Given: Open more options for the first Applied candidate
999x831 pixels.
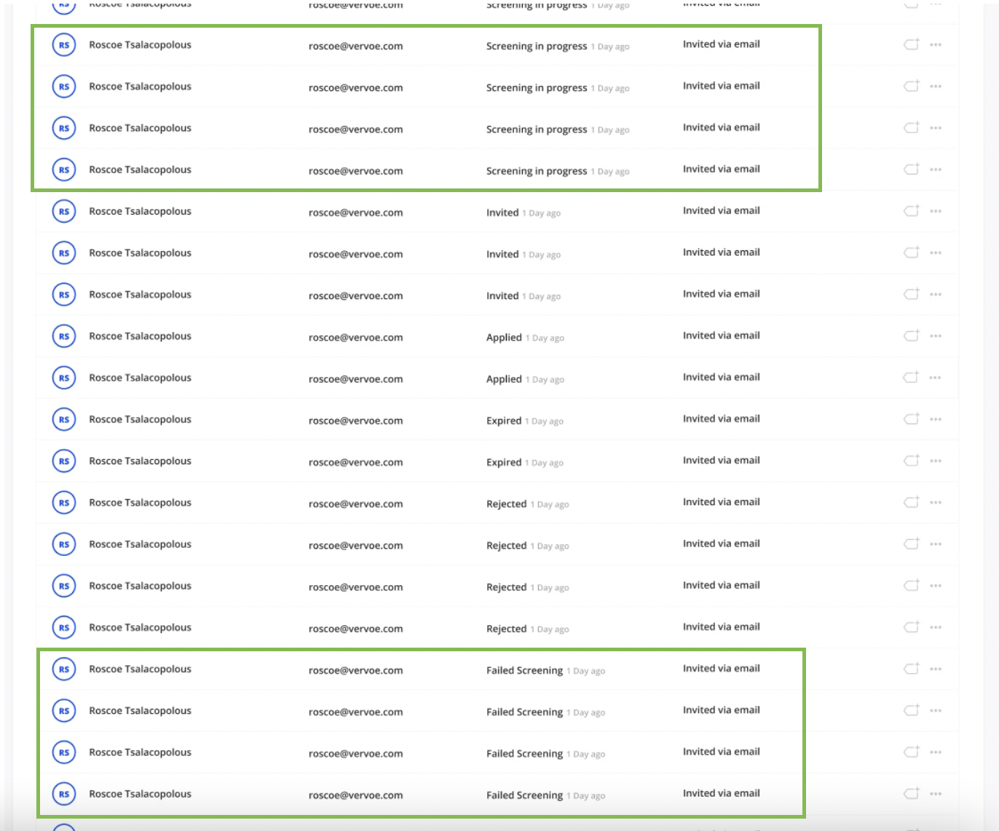Looking at the screenshot, I should 936,336.
